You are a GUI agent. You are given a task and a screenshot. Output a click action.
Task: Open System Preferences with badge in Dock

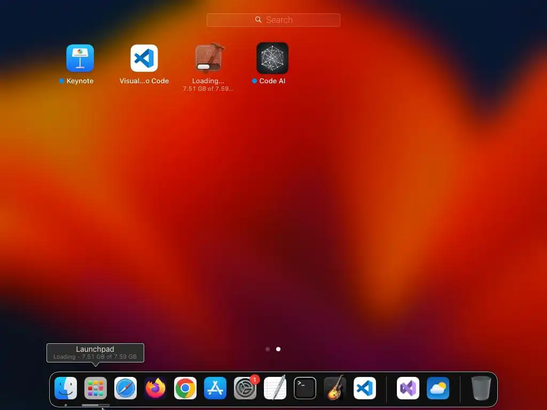coord(245,388)
